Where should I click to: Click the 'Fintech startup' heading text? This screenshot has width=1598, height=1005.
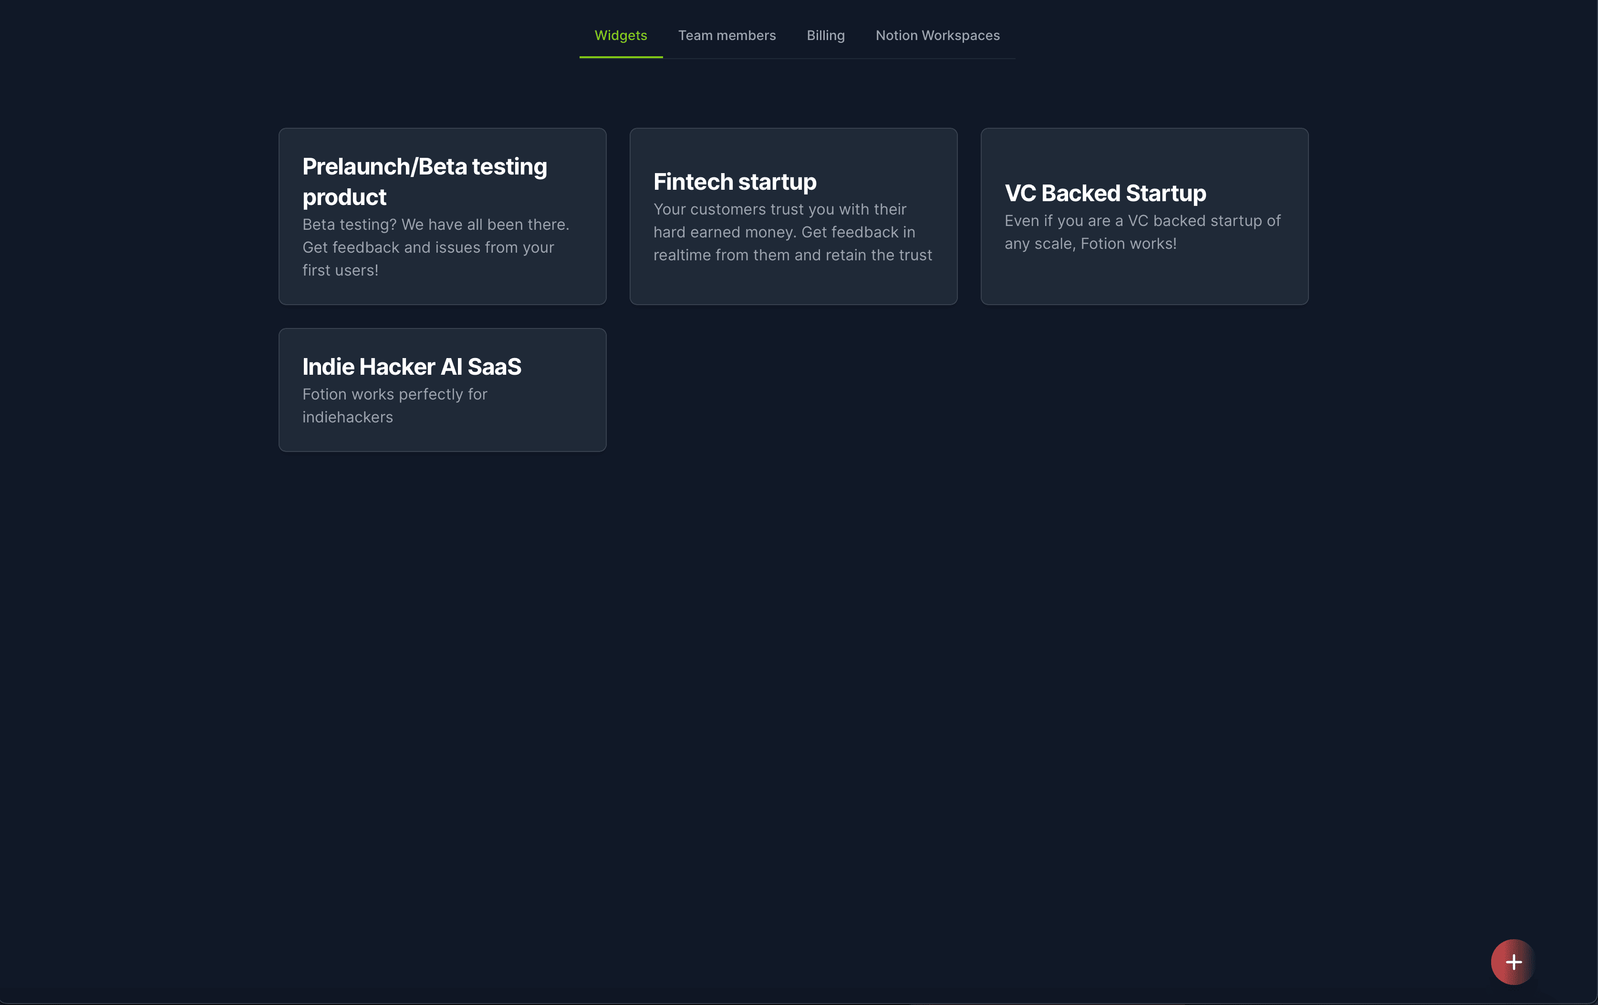735,182
